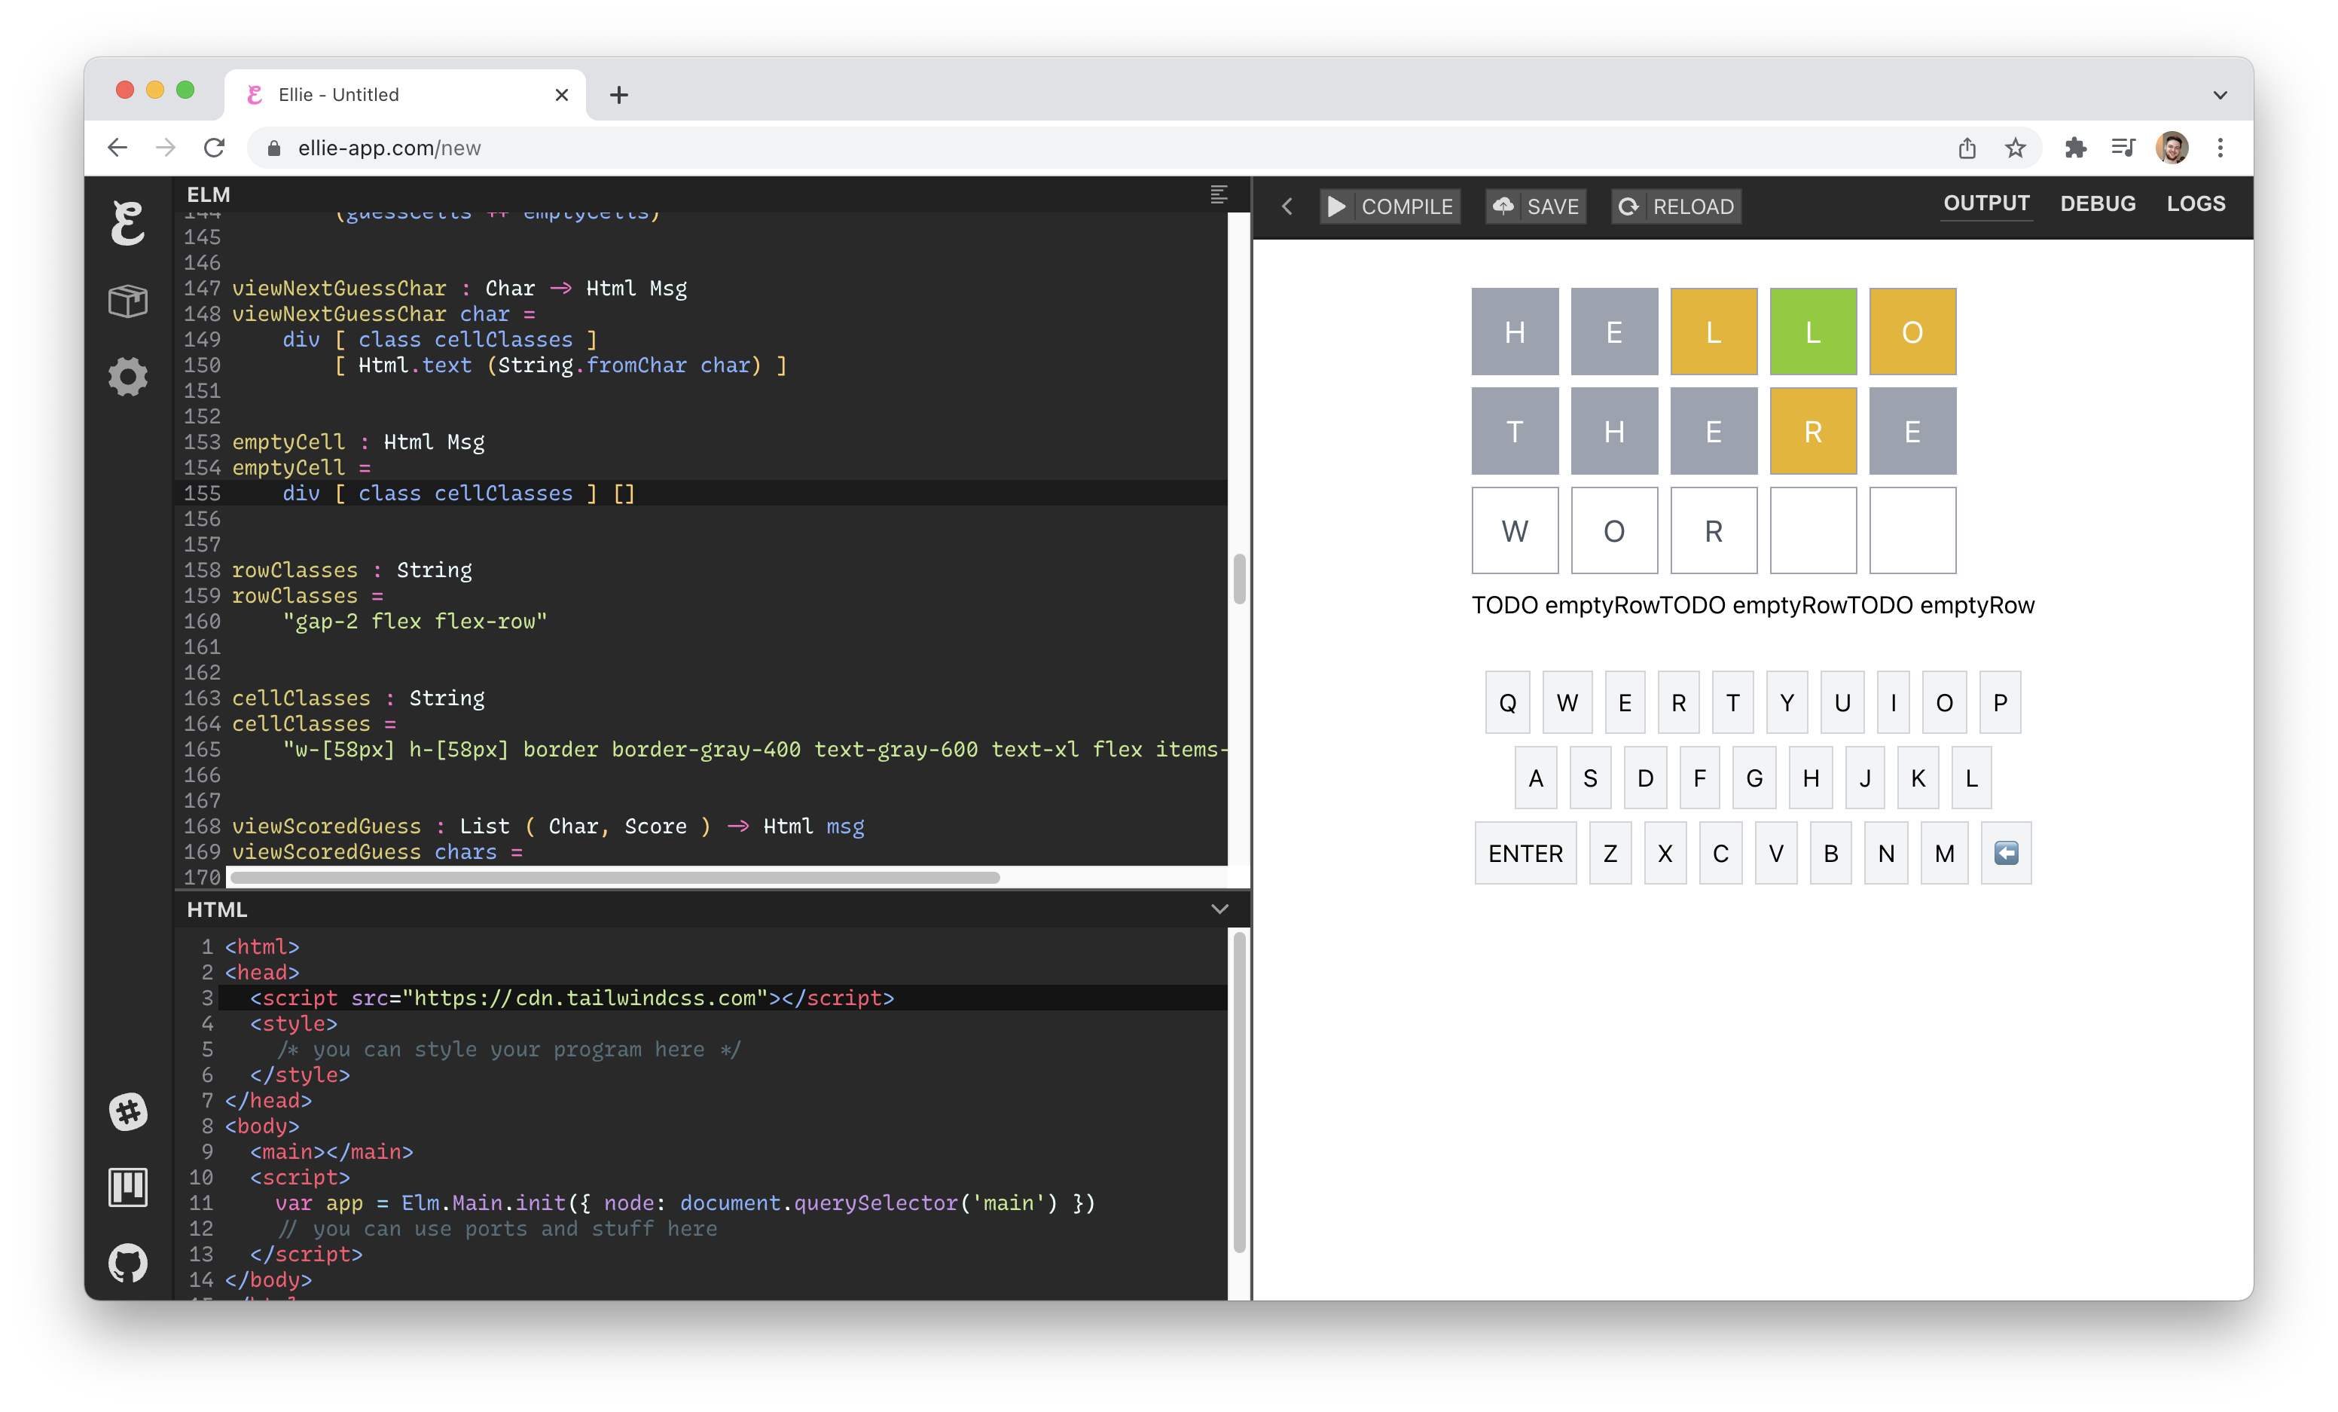Click the "gap-2 flex flex-row" string

coord(415,622)
